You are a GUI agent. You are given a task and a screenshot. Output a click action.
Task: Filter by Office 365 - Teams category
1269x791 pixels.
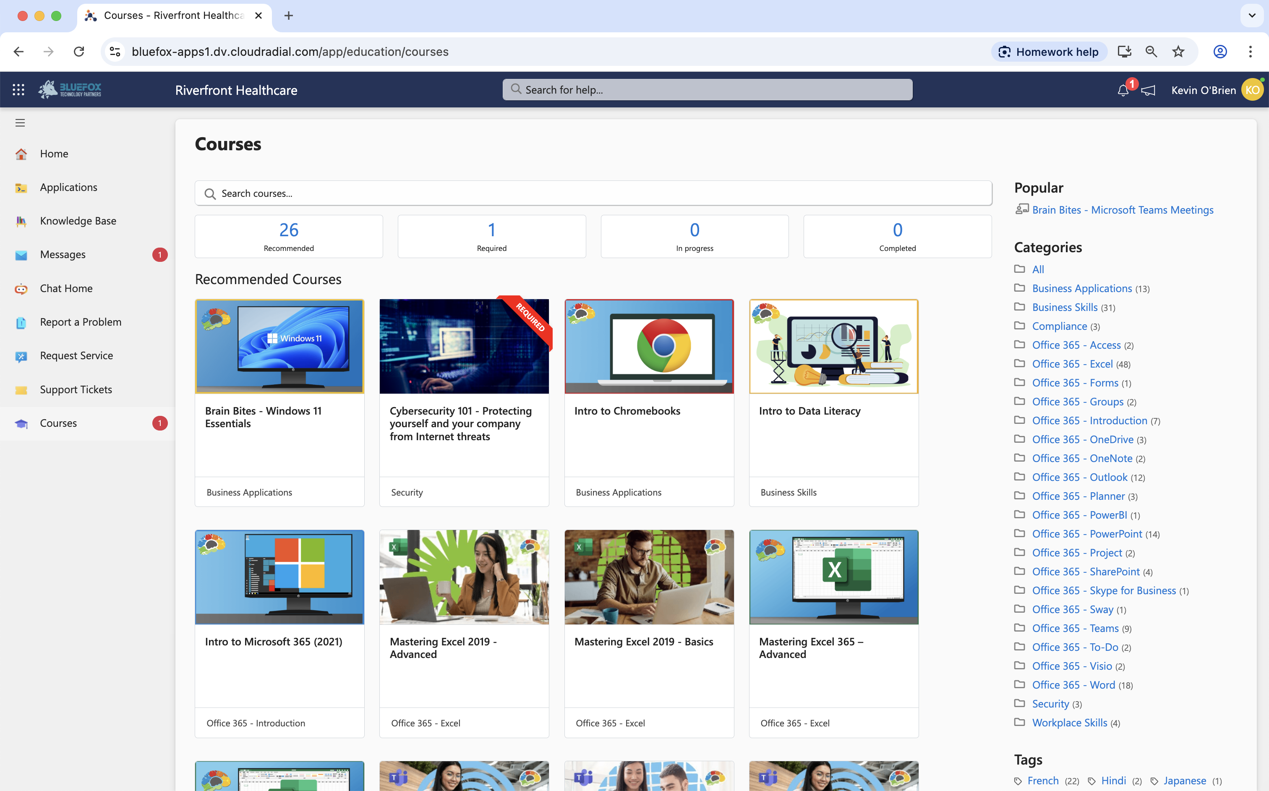coord(1075,628)
